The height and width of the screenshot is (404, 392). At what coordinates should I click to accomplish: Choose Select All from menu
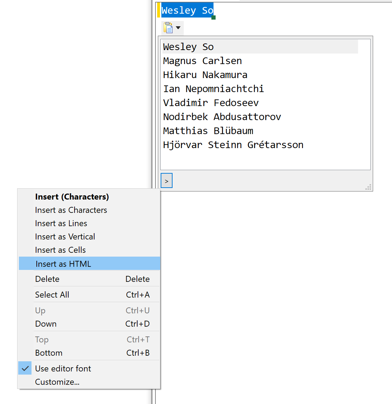[89, 294]
